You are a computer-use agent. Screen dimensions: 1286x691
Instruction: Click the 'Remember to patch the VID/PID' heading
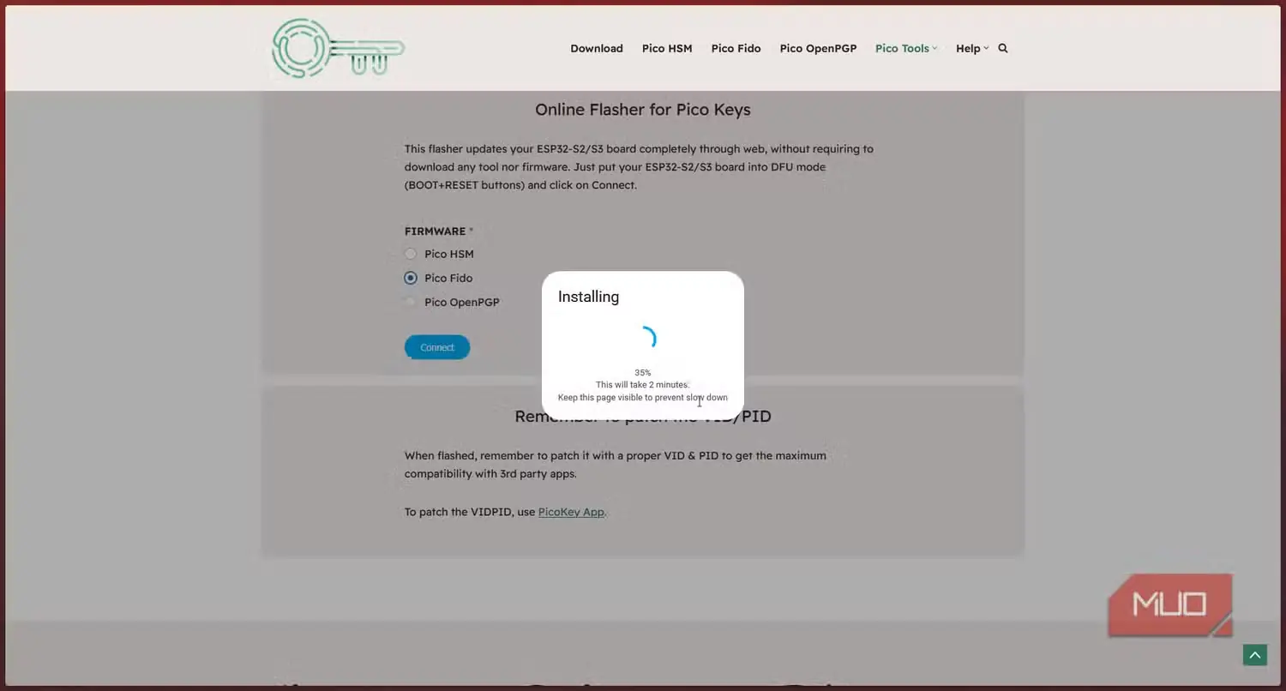pos(643,417)
